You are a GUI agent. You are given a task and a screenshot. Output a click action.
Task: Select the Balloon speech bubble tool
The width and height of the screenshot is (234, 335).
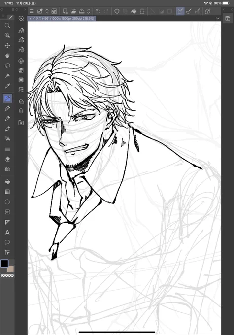click(7, 242)
